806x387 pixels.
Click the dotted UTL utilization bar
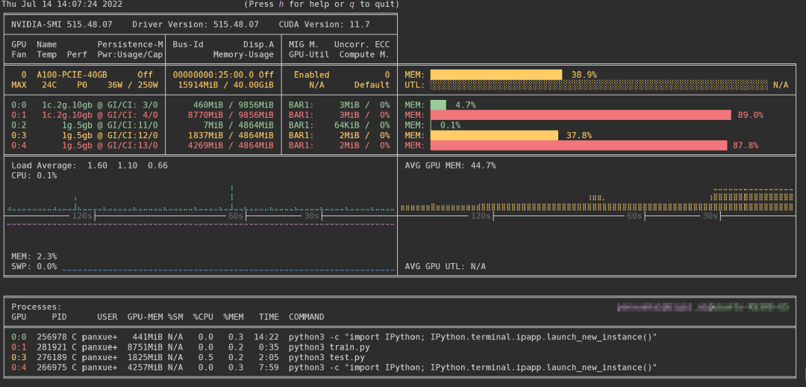pyautogui.click(x=599, y=85)
